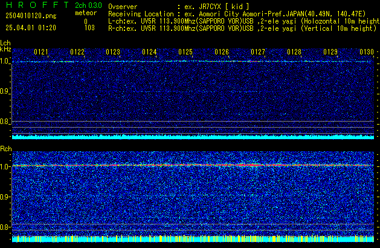This screenshot has width=380, height=248.
Task: Select the 0130 time marker
Action: pyautogui.click(x=367, y=52)
